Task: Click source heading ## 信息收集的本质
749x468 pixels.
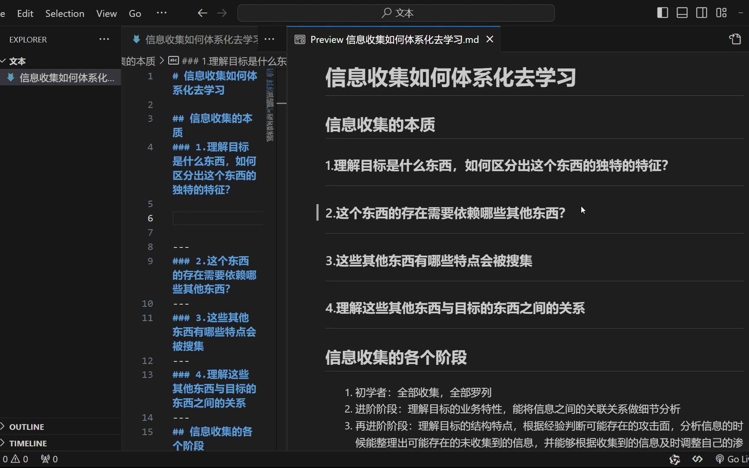Action: (212, 125)
